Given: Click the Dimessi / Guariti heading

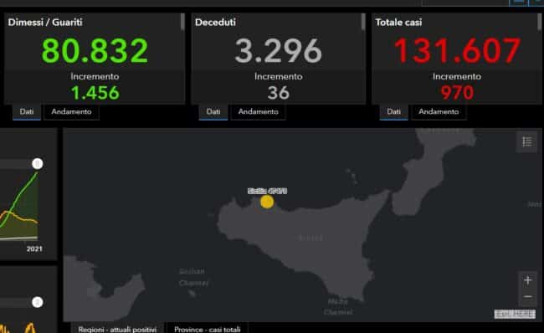Looking at the screenshot, I should [45, 23].
